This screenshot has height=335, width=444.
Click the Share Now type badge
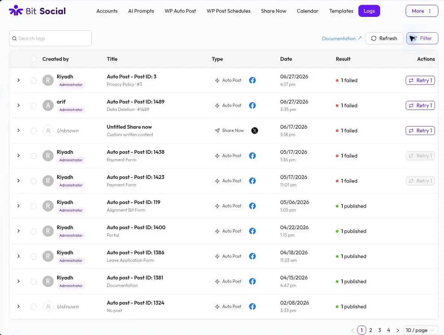229,131
